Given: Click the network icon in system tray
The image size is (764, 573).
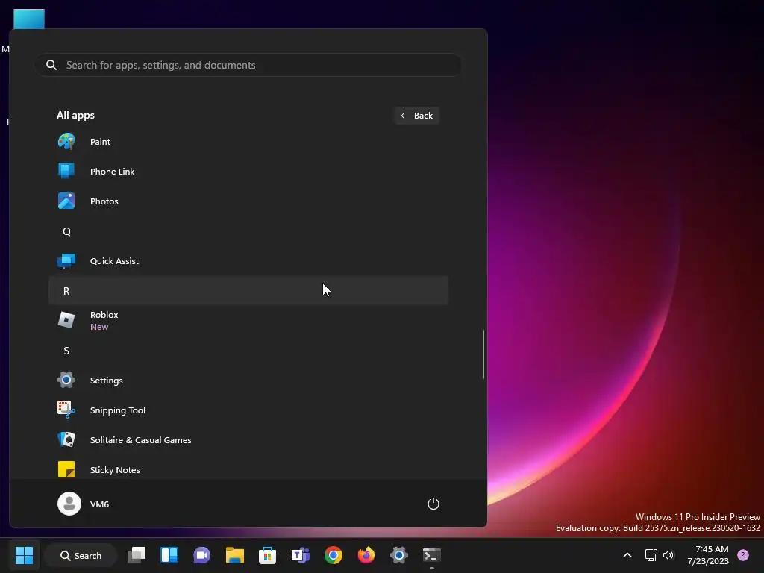Looking at the screenshot, I should [x=651, y=555].
